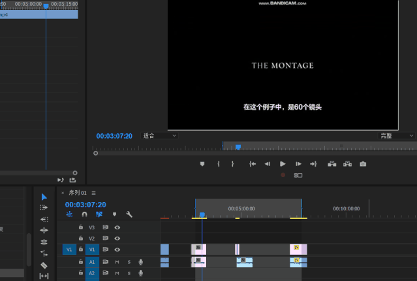Select the 序列 01 sequence tab

[x=78, y=193]
